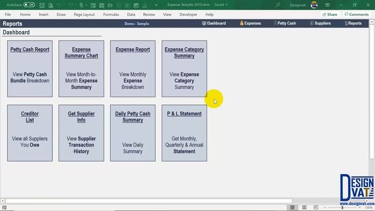The image size is (375, 211).
Task: Click the Undo arrow icon
Action: click(59, 5)
